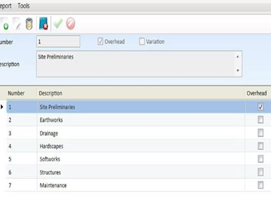The width and height of the screenshot is (271, 203).
Task: Open the Tools menu
Action: (x=24, y=6)
